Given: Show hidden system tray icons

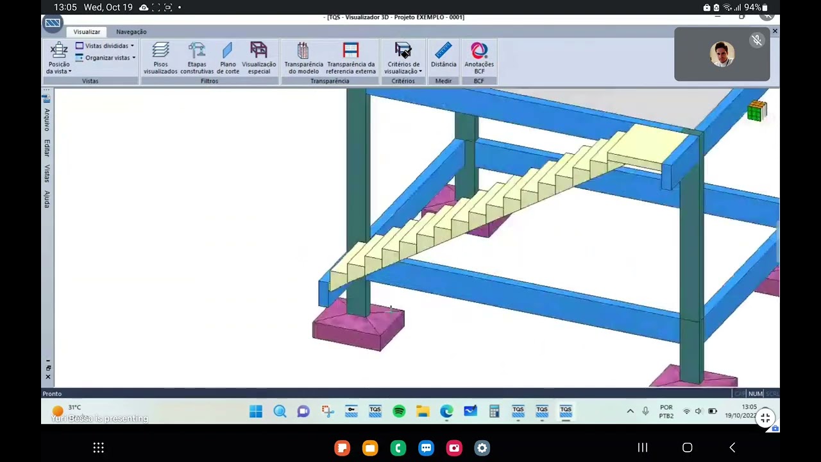Looking at the screenshot, I should point(631,411).
